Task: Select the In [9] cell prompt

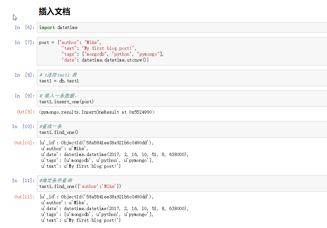Action: (24, 96)
